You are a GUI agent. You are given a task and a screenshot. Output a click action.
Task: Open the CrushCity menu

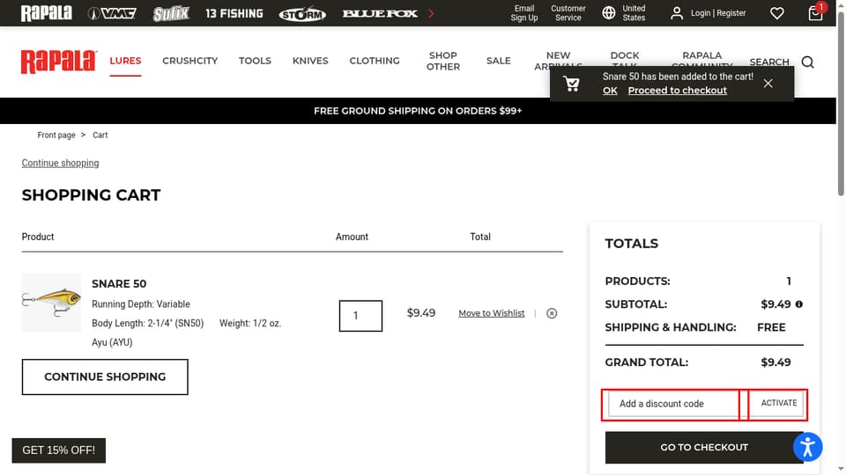click(190, 61)
